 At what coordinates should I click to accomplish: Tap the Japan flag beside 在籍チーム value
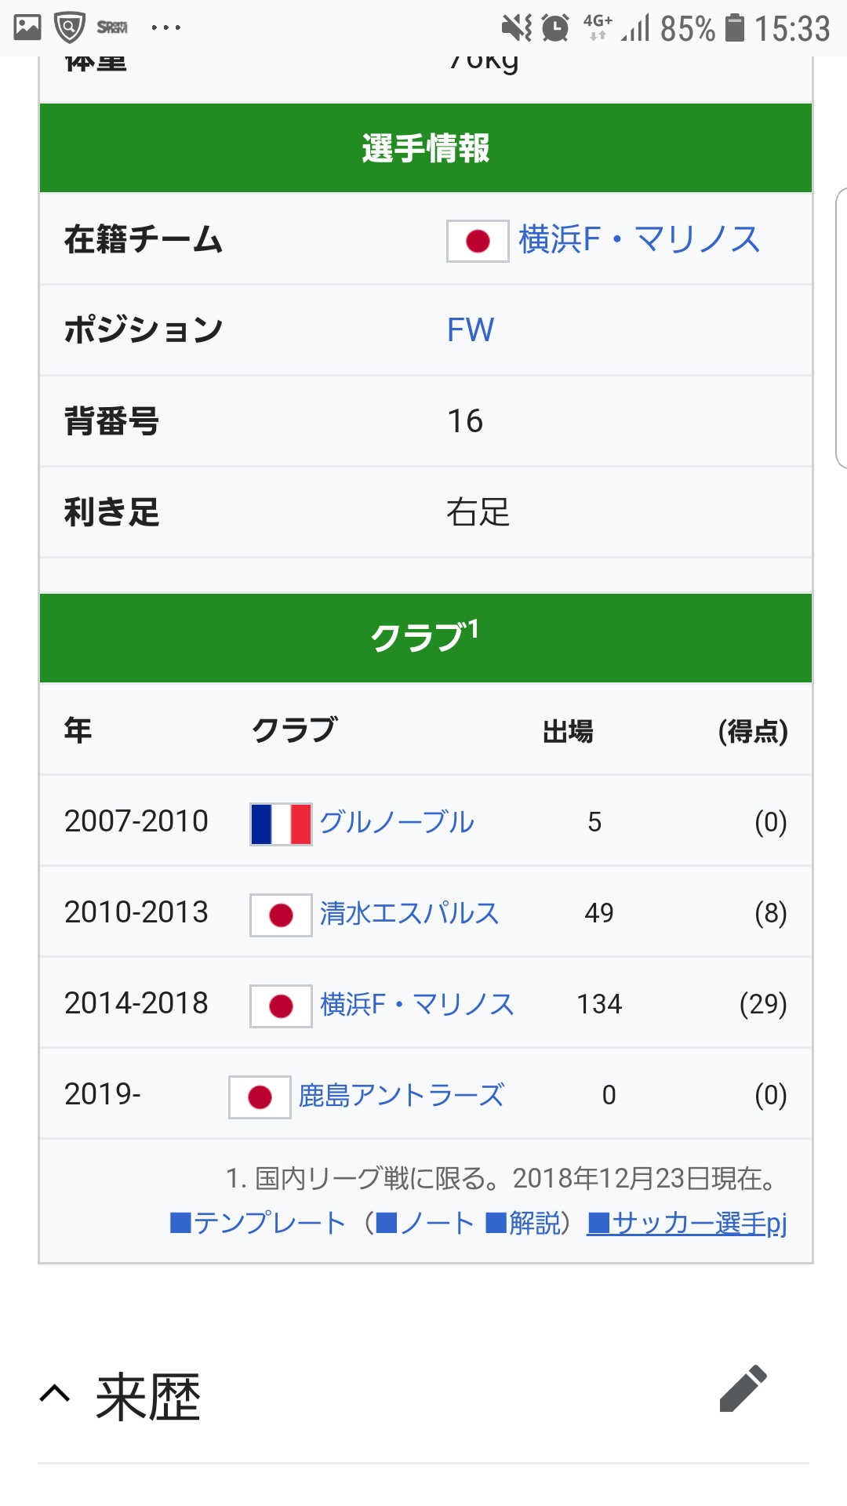478,241
